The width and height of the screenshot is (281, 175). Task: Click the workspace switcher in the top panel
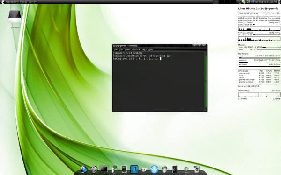point(228,2)
